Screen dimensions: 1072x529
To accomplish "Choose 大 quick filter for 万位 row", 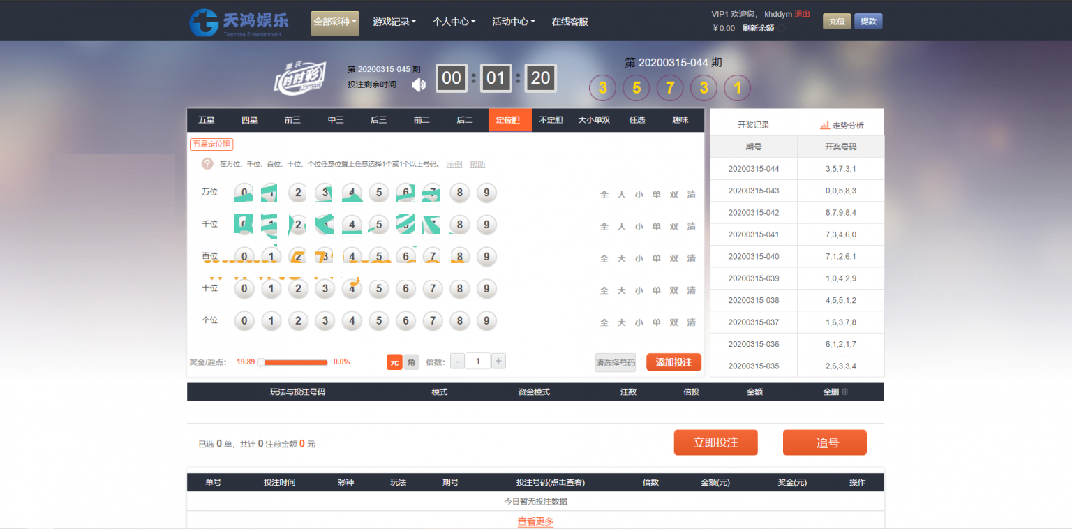I will (x=621, y=194).
